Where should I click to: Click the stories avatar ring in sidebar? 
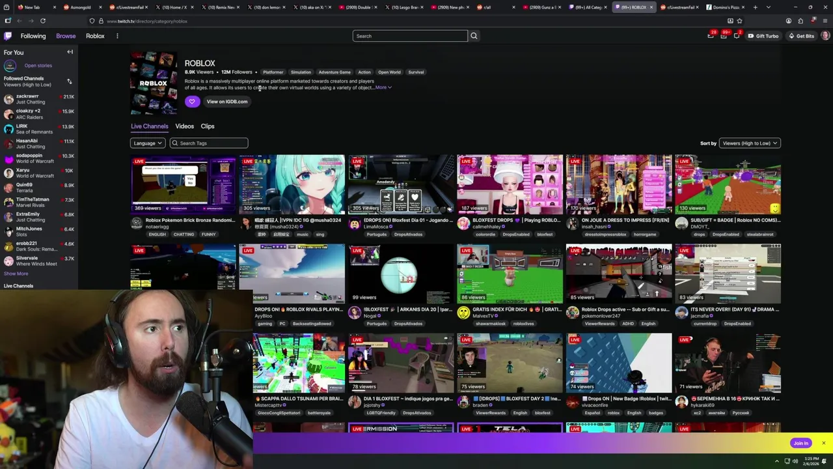(10, 65)
